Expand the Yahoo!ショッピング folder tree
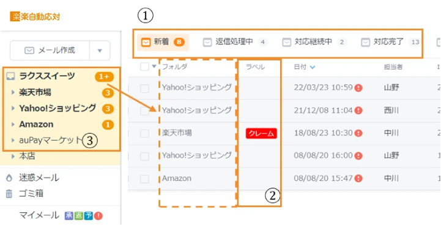Screen dimensions: 441x225 13,109
